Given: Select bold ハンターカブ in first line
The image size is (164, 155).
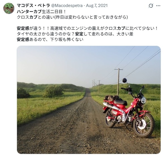Looking at the screenshot, I should point(29,12).
